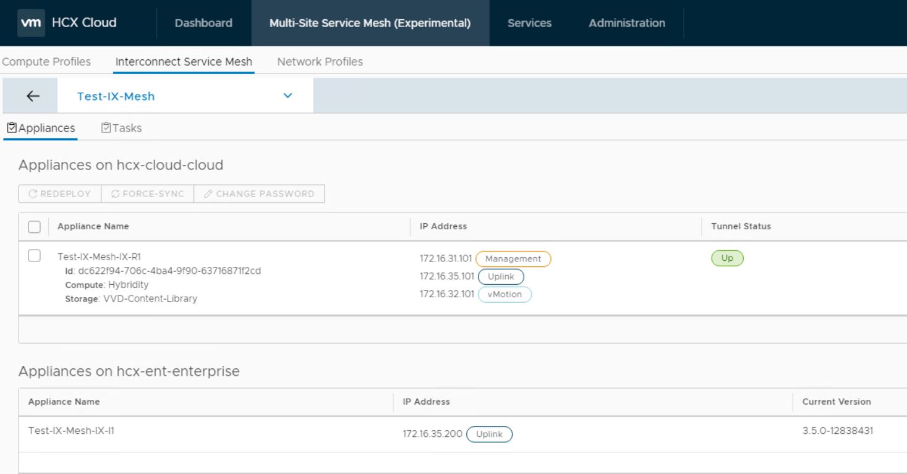Click the Force-Sync button
Screen dimensions: 907x474
click(147, 194)
